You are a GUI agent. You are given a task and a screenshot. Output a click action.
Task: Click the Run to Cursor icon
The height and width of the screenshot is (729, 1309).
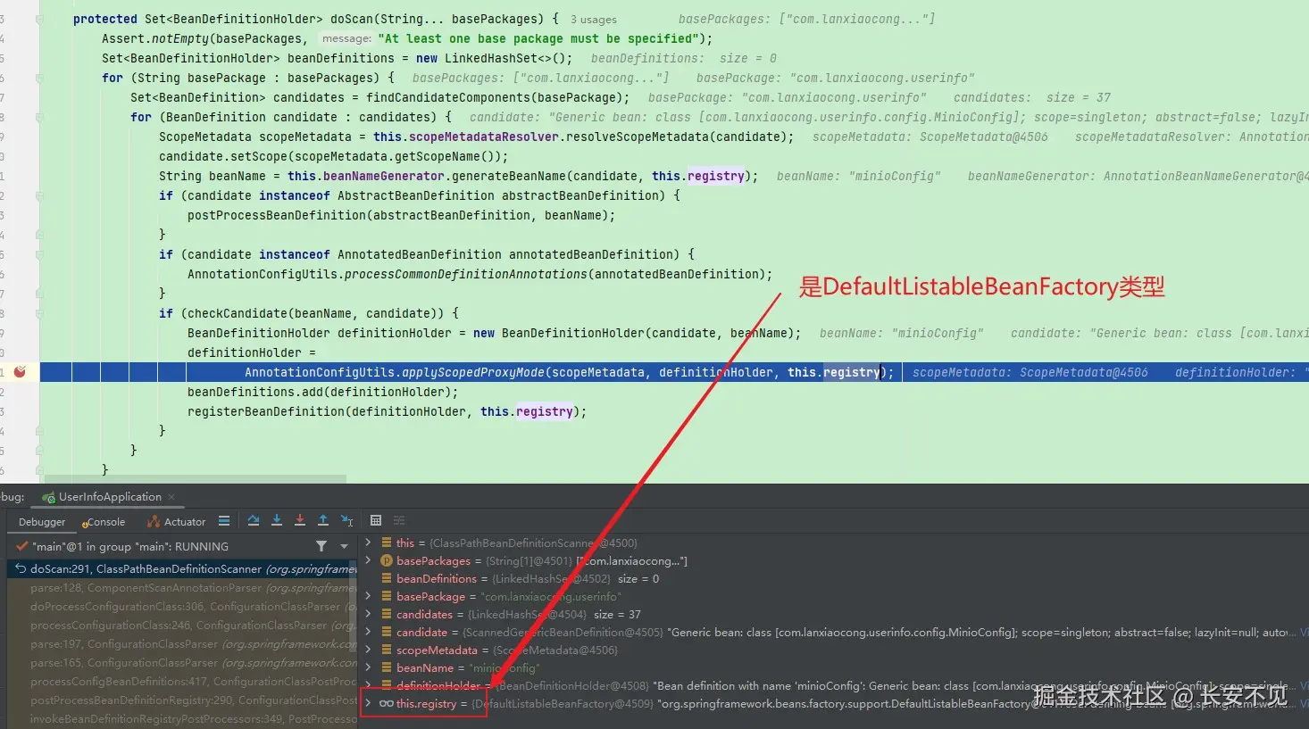point(346,520)
